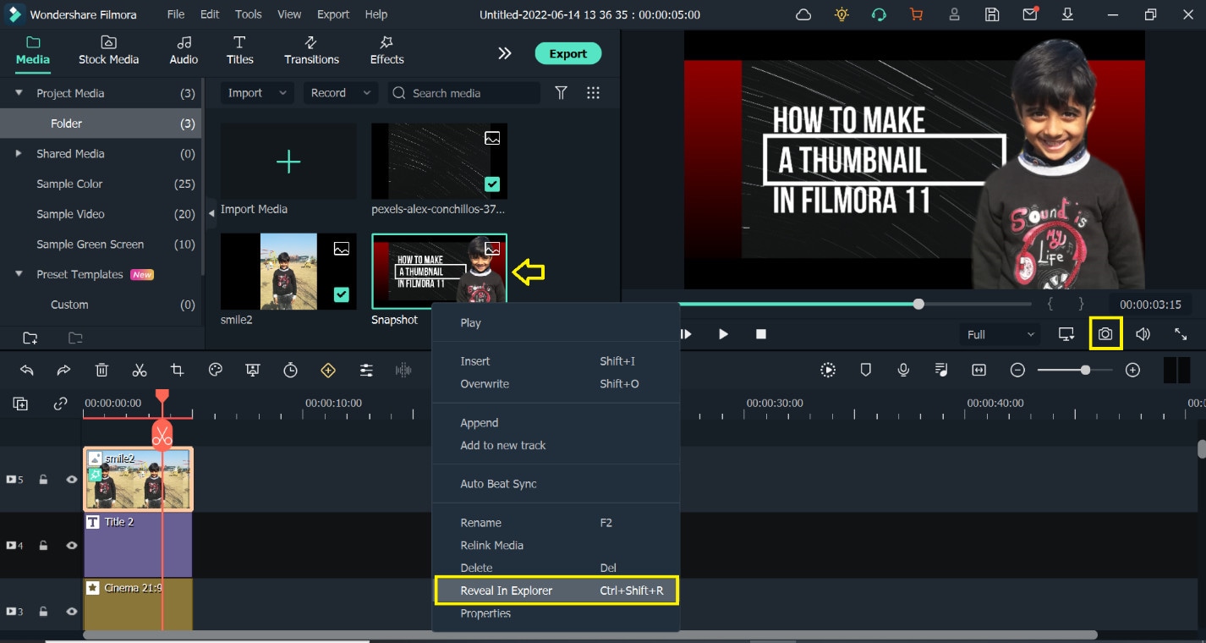This screenshot has width=1206, height=643.
Task: Click the timeline zoom slider handle
Action: pyautogui.click(x=1085, y=370)
